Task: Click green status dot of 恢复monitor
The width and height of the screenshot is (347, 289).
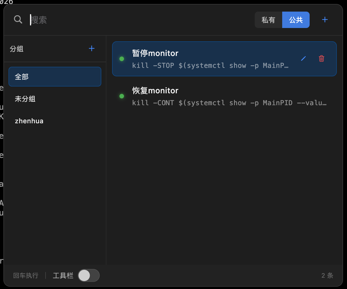Action: pos(122,96)
